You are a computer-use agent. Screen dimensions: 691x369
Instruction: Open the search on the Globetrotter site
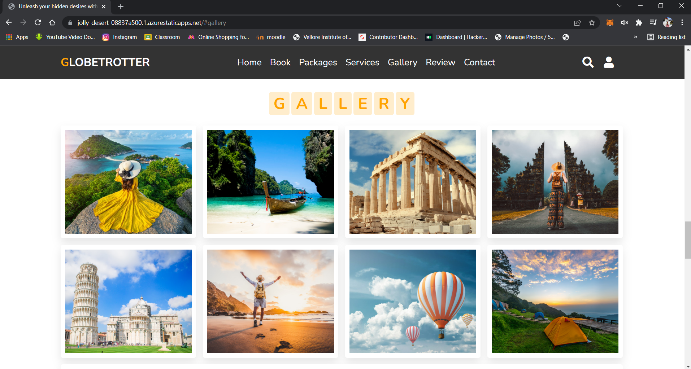588,62
